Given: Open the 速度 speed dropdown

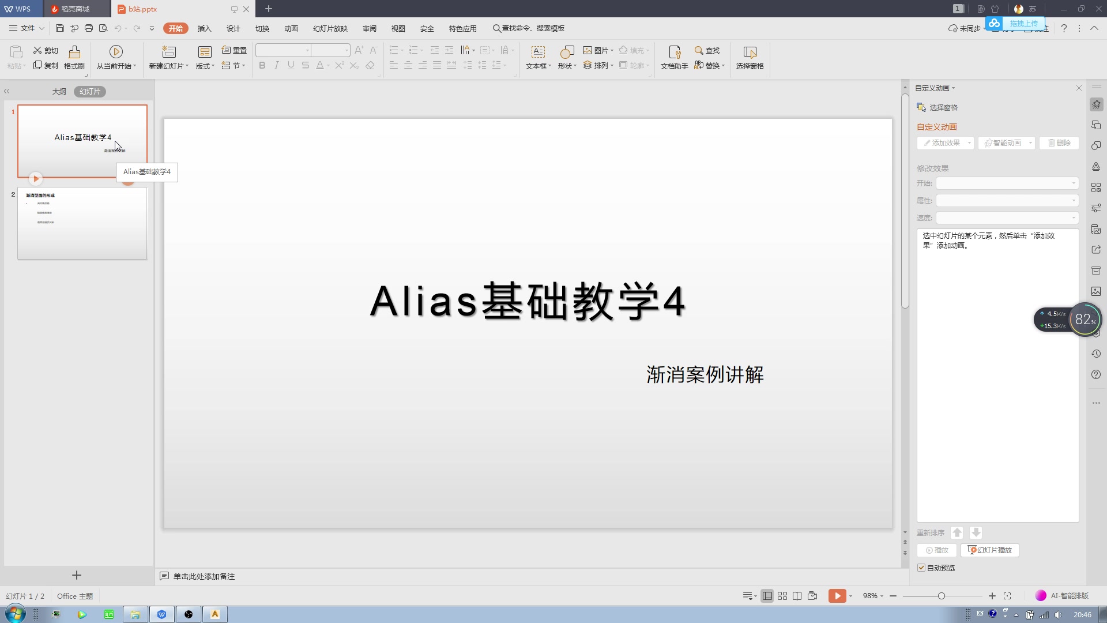Looking at the screenshot, I should click(1006, 217).
